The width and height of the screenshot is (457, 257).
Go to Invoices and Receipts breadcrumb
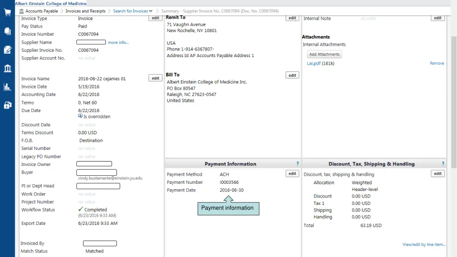click(x=85, y=11)
